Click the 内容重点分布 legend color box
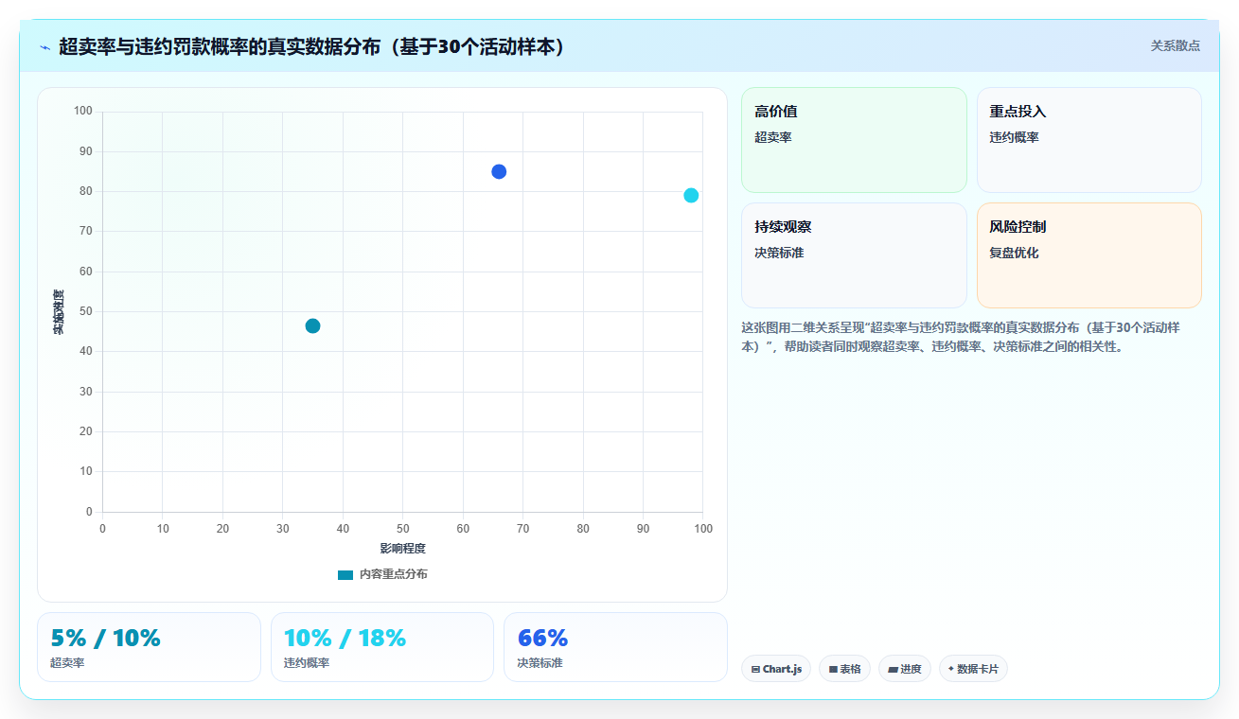This screenshot has height=719, width=1239. click(x=345, y=575)
